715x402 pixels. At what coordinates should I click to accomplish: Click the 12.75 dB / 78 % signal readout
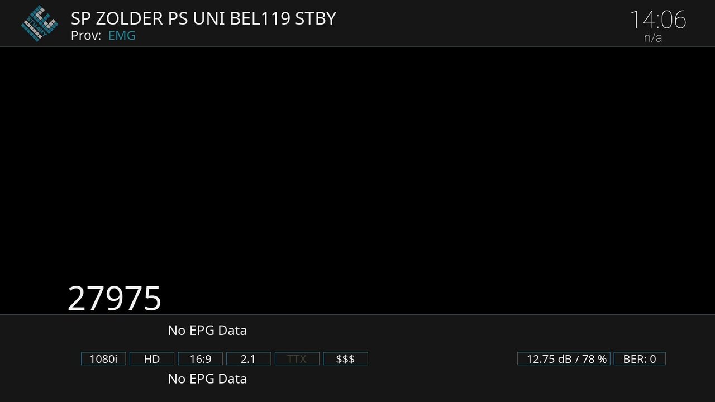click(564, 358)
